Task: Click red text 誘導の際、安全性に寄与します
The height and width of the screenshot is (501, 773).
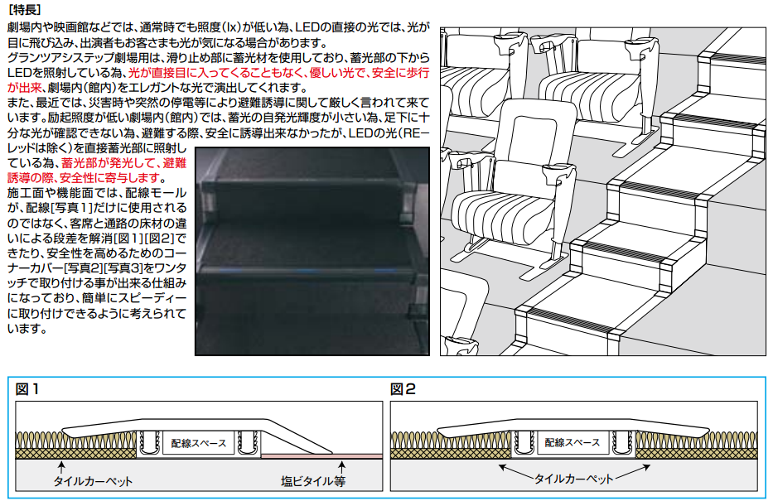Action: (84, 178)
